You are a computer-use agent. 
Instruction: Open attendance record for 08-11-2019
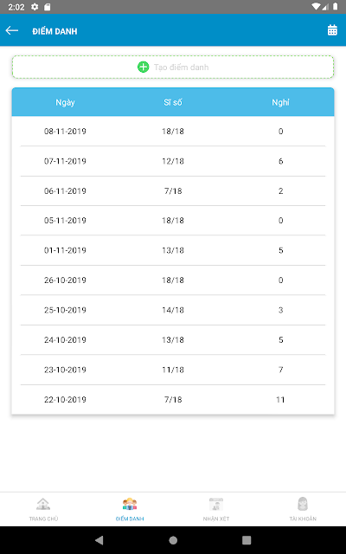tap(173, 131)
